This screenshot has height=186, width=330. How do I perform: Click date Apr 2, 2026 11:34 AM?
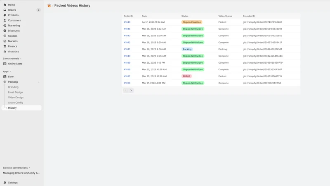pyautogui.click(x=153, y=22)
